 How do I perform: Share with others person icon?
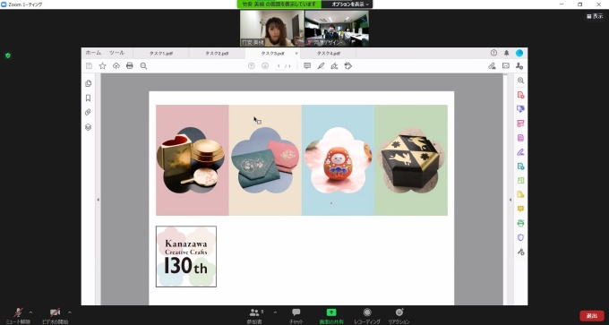[519, 66]
